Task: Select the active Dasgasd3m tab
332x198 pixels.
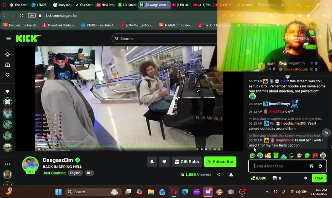Action: point(154,5)
